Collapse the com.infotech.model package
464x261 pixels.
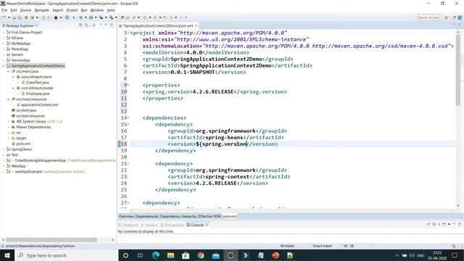(13, 88)
